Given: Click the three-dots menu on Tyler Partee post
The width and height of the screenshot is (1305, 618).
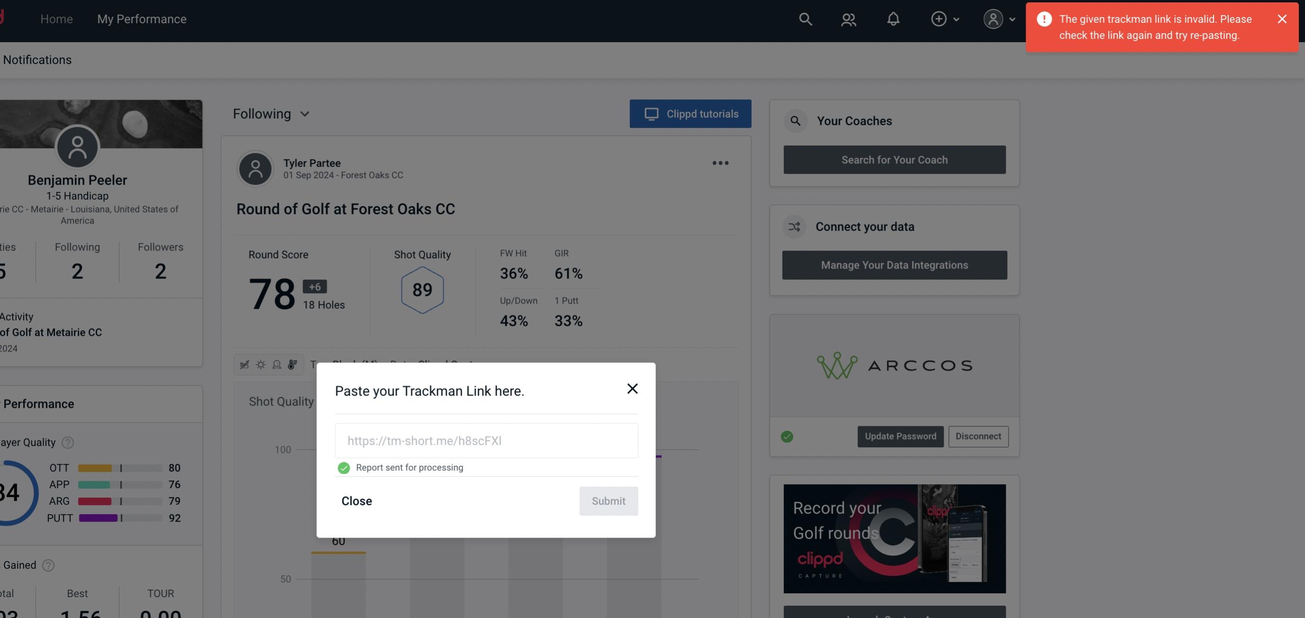Looking at the screenshot, I should pyautogui.click(x=720, y=164).
